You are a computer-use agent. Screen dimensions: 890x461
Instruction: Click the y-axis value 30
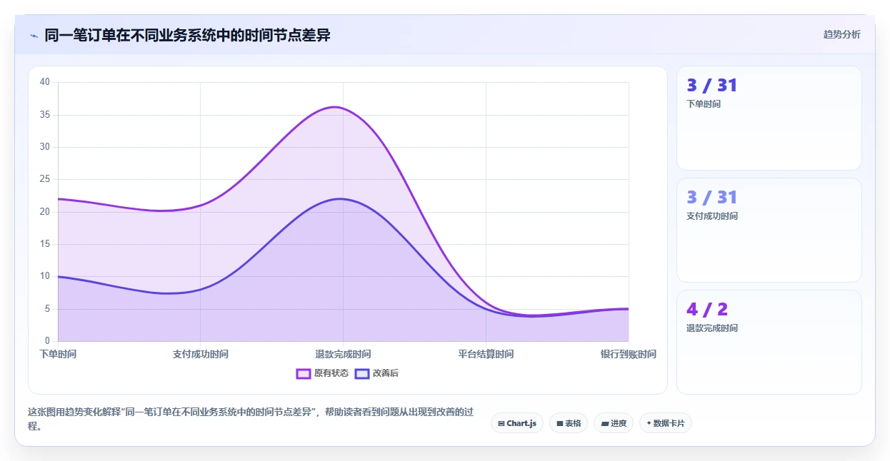point(45,147)
